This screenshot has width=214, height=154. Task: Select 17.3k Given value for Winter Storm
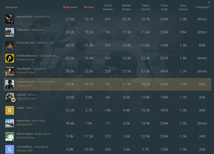click(x=89, y=136)
